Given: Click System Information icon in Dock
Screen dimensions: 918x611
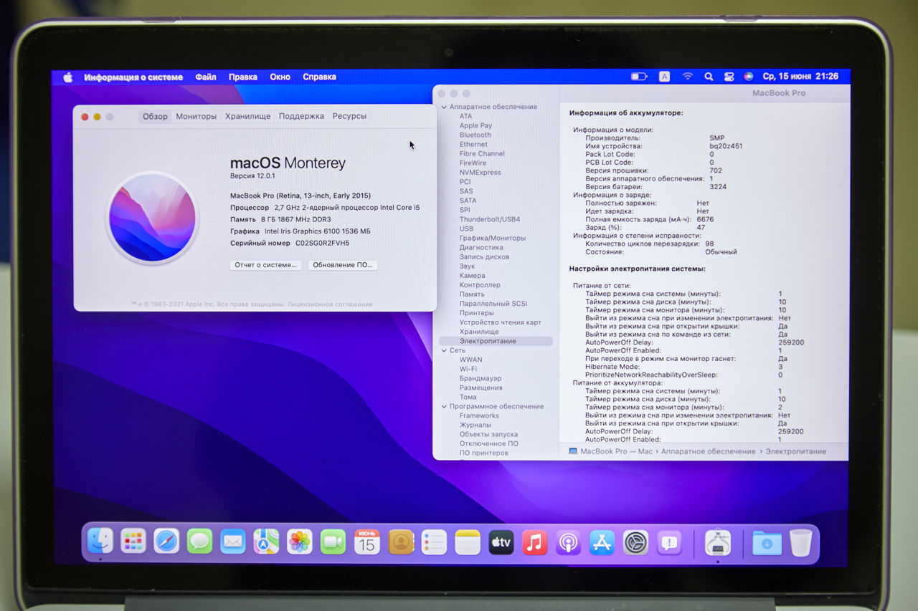Looking at the screenshot, I should tap(718, 543).
